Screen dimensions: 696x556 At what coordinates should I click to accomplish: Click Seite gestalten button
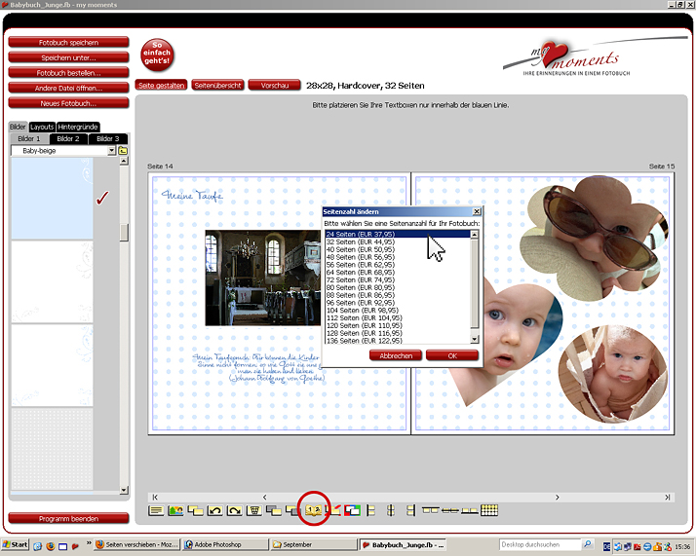161,85
